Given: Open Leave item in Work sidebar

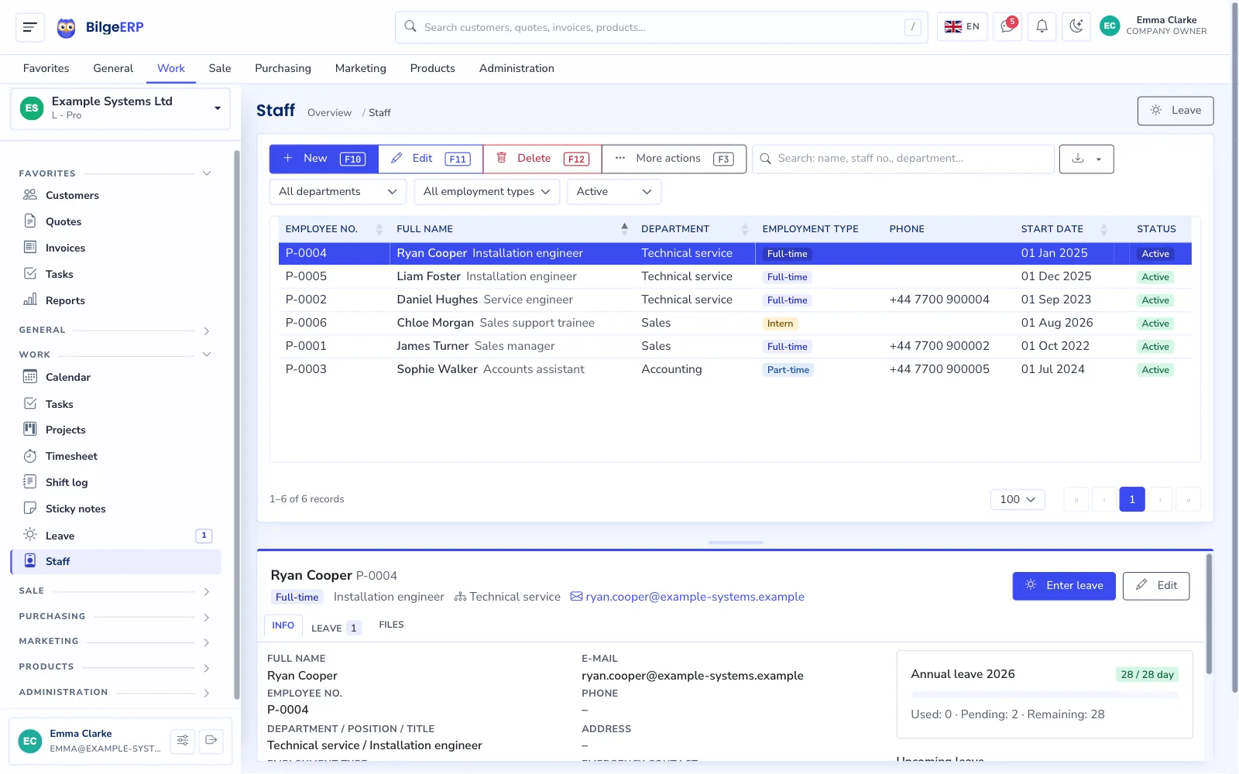Looking at the screenshot, I should pyautogui.click(x=115, y=536).
